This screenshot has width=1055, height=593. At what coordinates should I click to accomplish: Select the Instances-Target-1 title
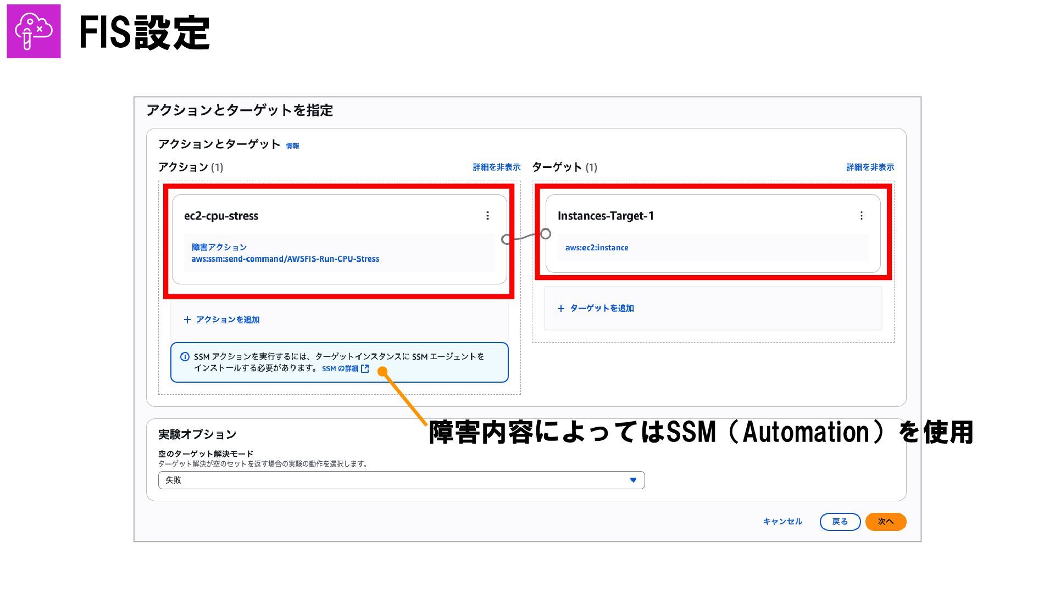[x=606, y=216]
